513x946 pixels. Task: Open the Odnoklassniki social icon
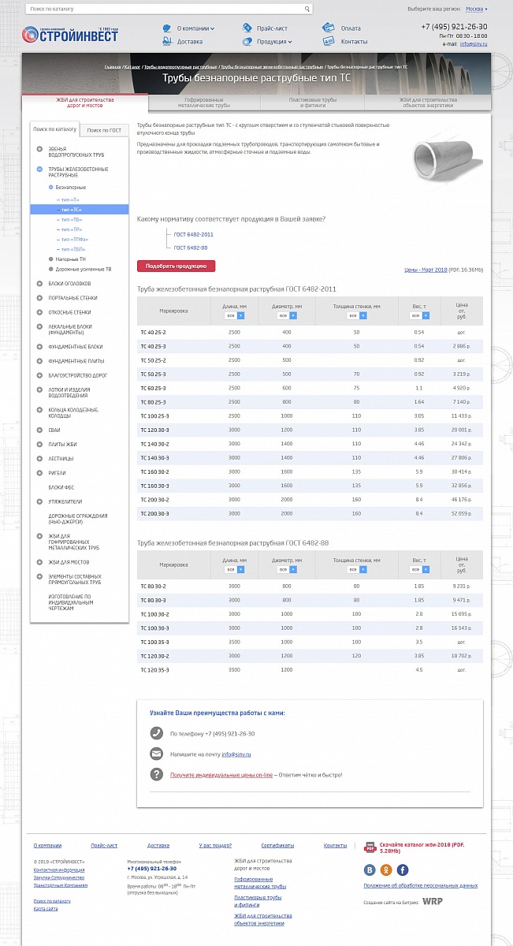(x=386, y=870)
